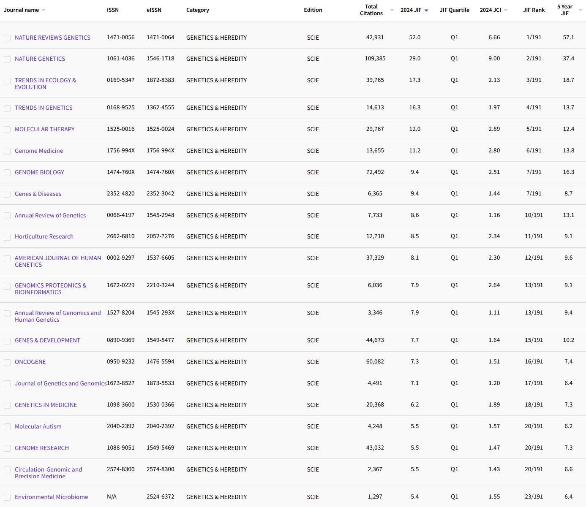Open Journal of Genetics and Genomics link
The image size is (586, 507).
61,383
